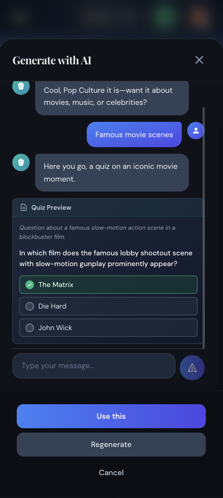Select the Die Hard radio option
The image size is (223, 498).
(x=30, y=306)
